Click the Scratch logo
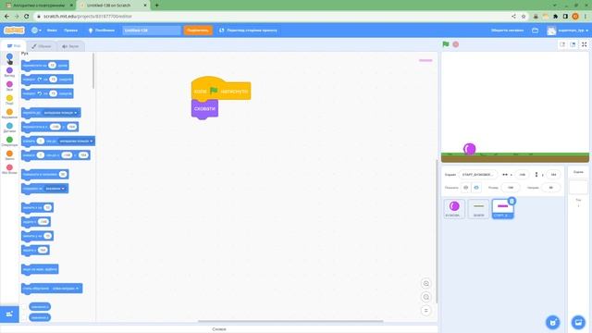The height and width of the screenshot is (333, 592). coord(14,31)
